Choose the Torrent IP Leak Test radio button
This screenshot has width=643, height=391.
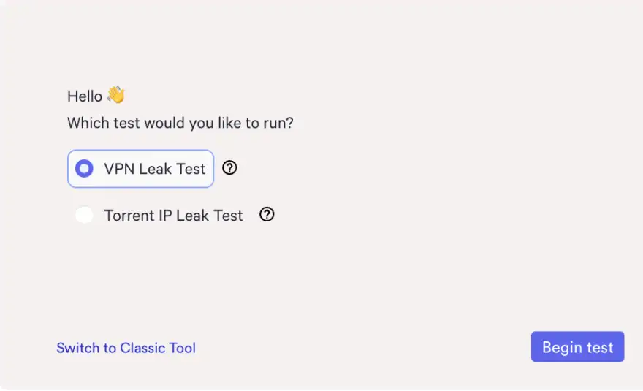click(x=85, y=215)
